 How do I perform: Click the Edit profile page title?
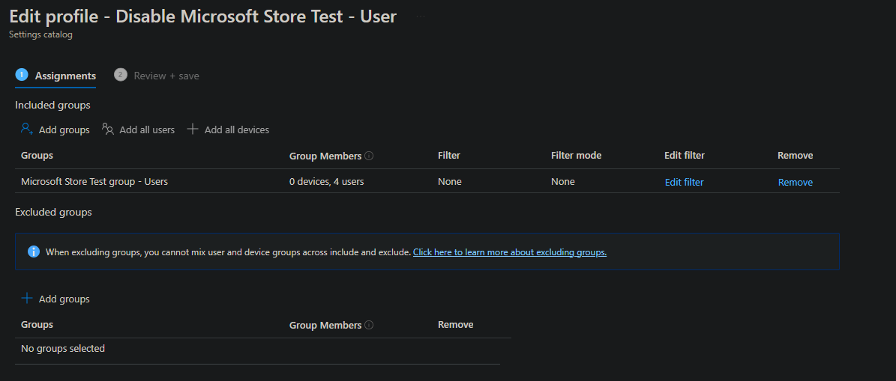click(203, 16)
